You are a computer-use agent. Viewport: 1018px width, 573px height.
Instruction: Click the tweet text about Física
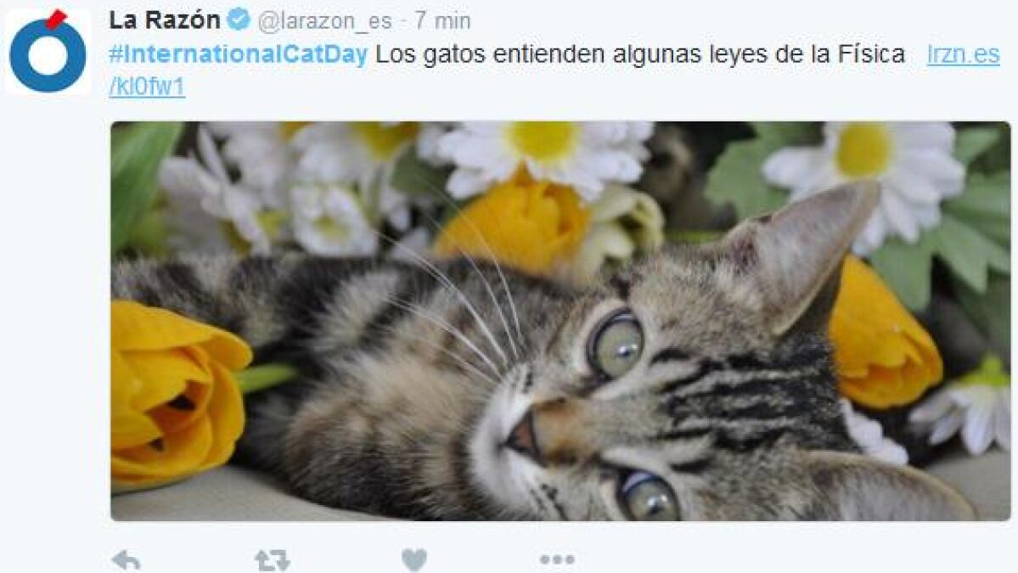[x=640, y=53]
